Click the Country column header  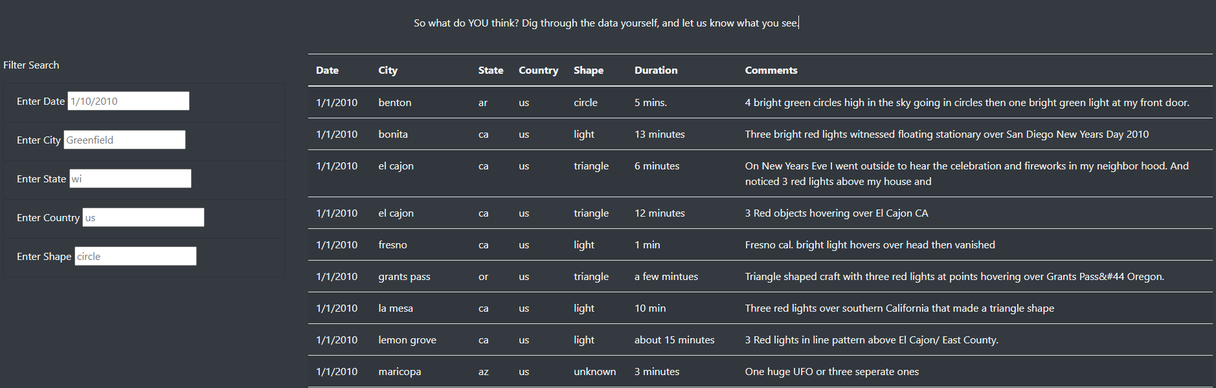tap(538, 70)
